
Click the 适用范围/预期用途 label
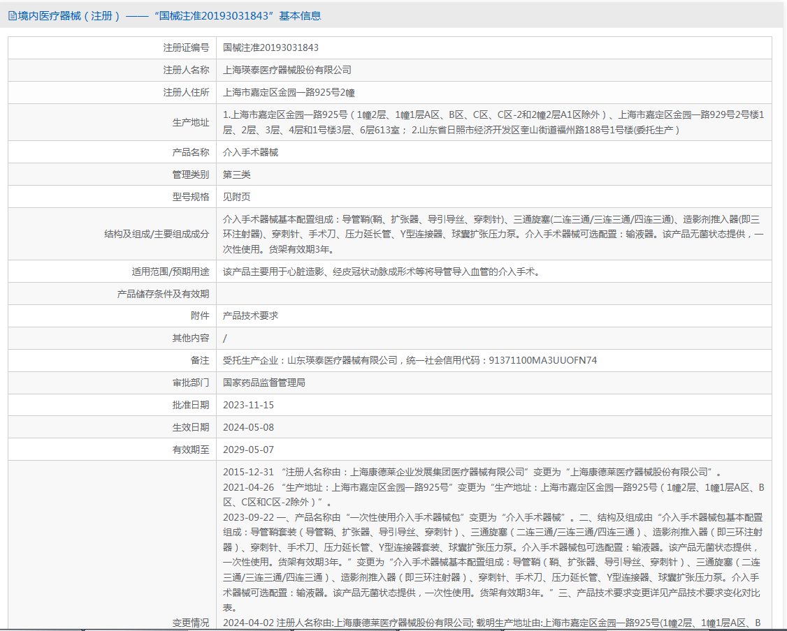click(x=171, y=272)
